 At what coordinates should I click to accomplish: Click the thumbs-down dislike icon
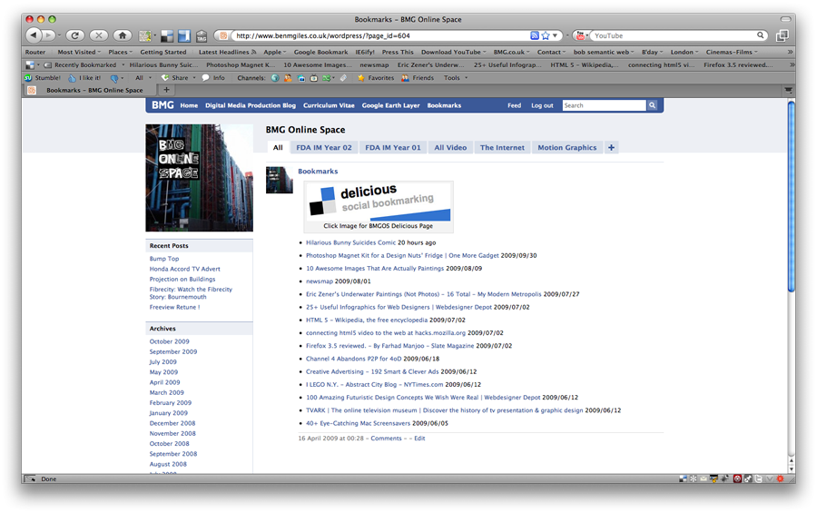pos(113,78)
